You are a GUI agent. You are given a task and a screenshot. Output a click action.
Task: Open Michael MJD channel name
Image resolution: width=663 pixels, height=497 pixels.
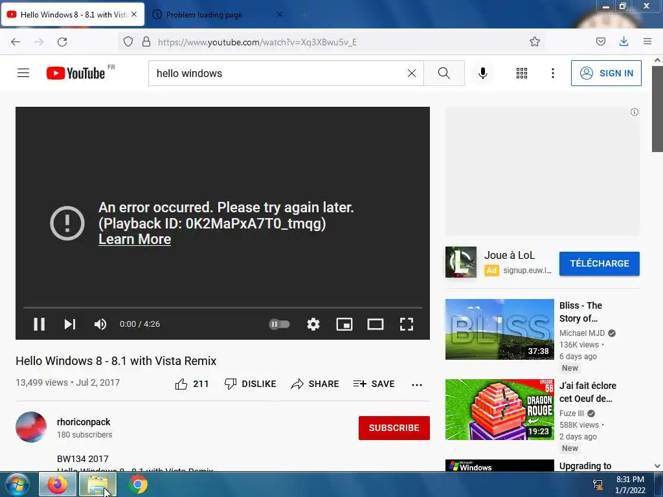[582, 333]
